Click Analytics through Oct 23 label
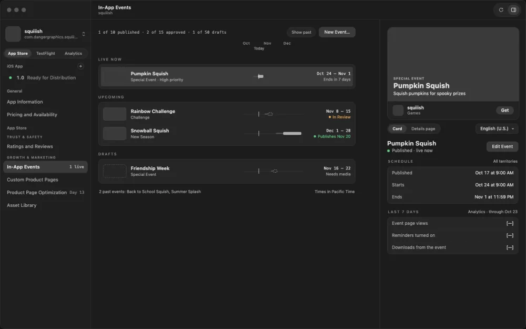This screenshot has width=526, height=329. coord(492,212)
